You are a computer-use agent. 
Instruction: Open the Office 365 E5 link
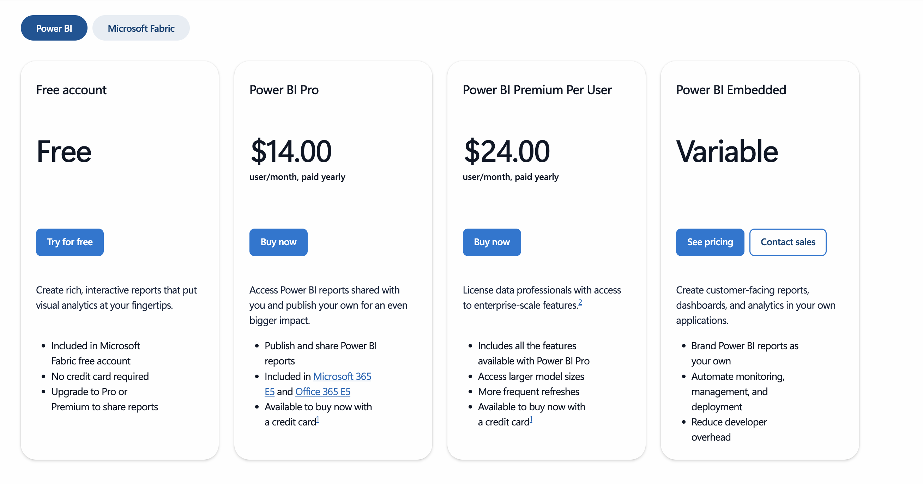point(322,391)
